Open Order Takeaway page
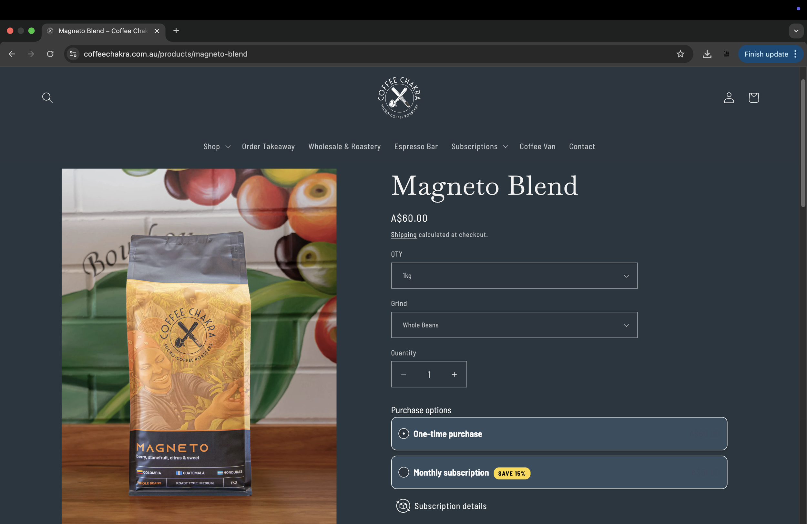Viewport: 807px width, 524px height. tap(268, 146)
